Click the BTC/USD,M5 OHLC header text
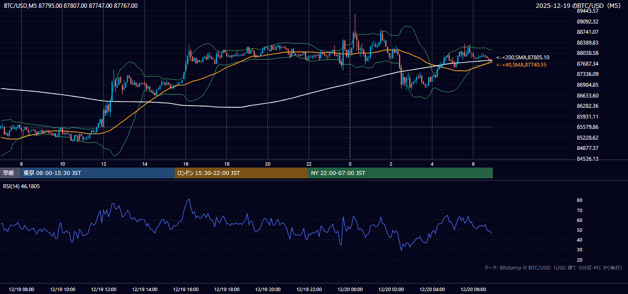Image resolution: width=628 pixels, height=294 pixels. (x=71, y=6)
